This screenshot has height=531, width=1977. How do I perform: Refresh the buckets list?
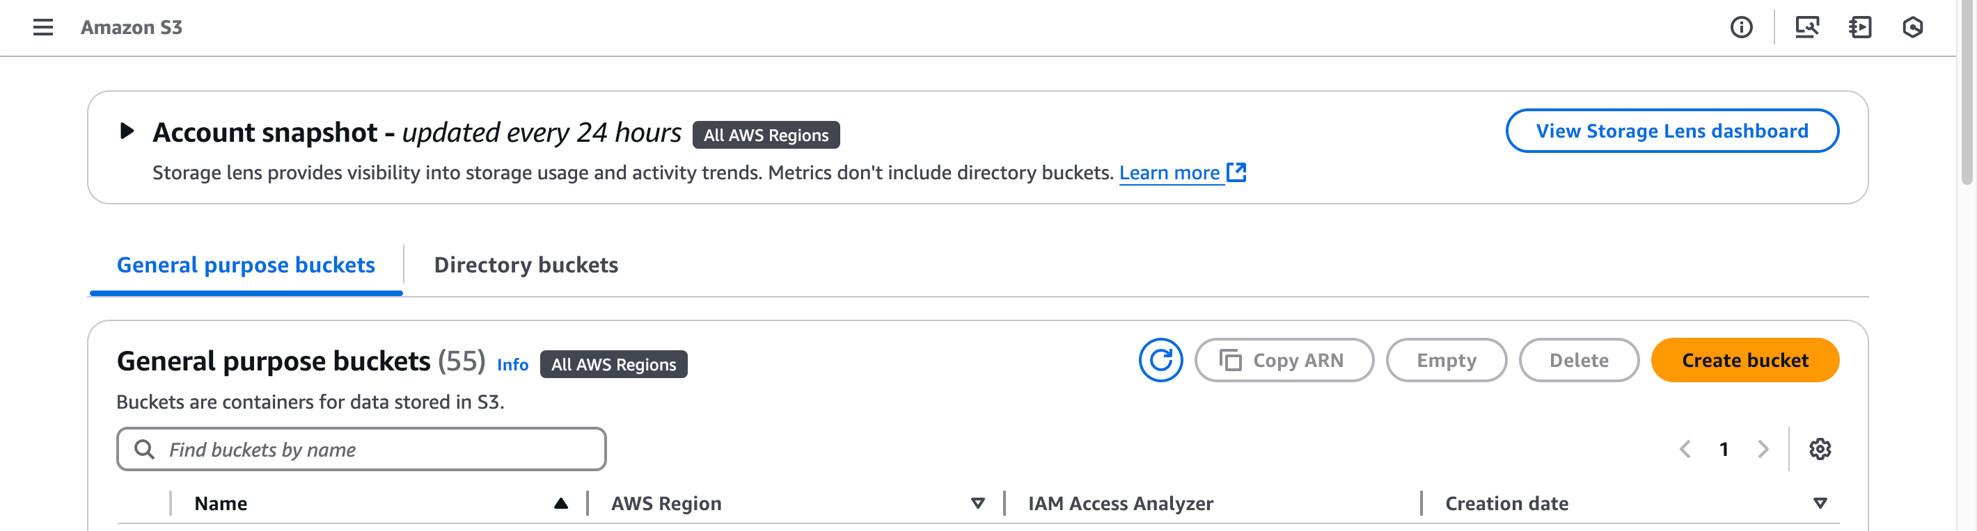pos(1160,360)
